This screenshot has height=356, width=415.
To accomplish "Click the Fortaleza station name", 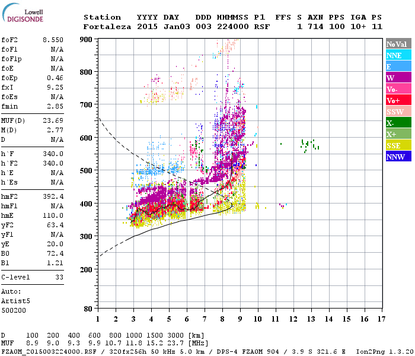I will 107,27.
